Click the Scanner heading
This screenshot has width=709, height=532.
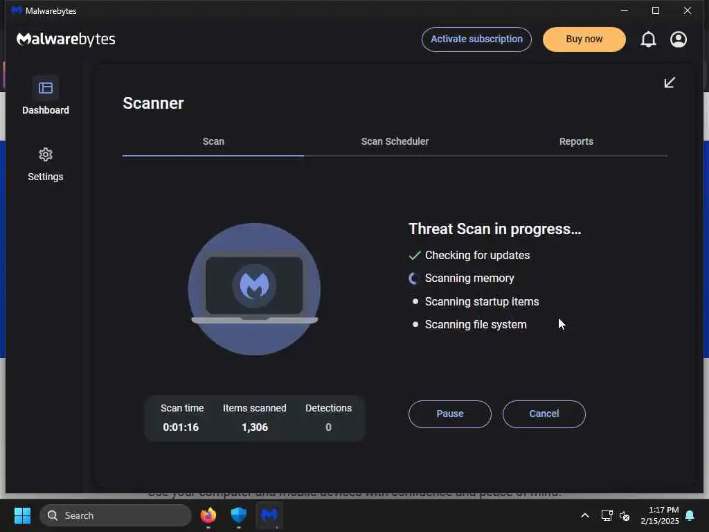click(153, 103)
